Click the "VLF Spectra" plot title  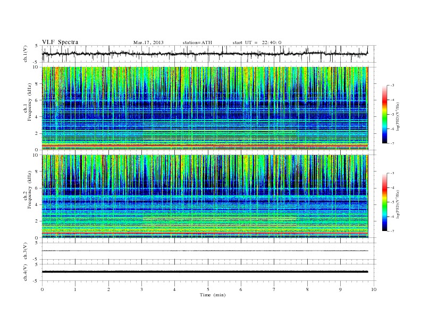[x=60, y=42]
